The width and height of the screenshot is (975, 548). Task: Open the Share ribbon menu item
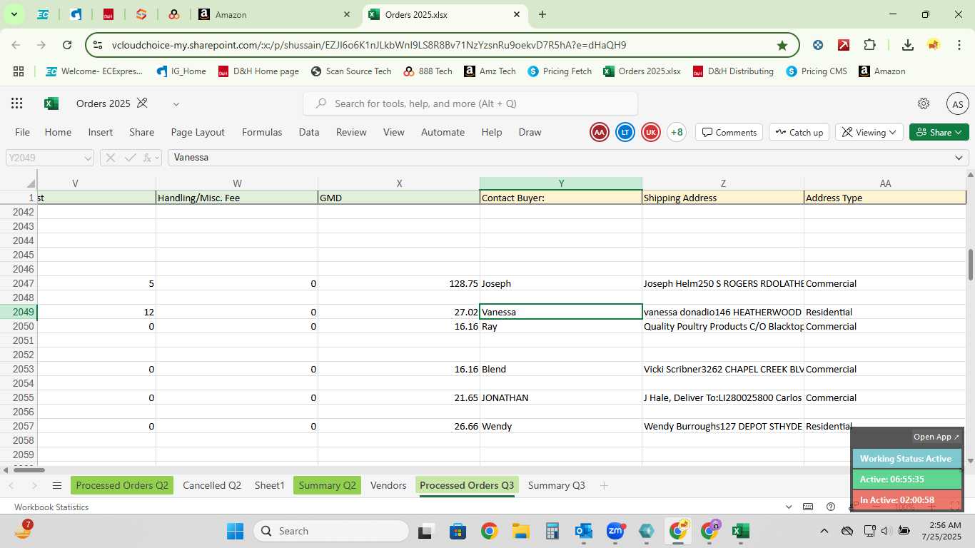[142, 132]
